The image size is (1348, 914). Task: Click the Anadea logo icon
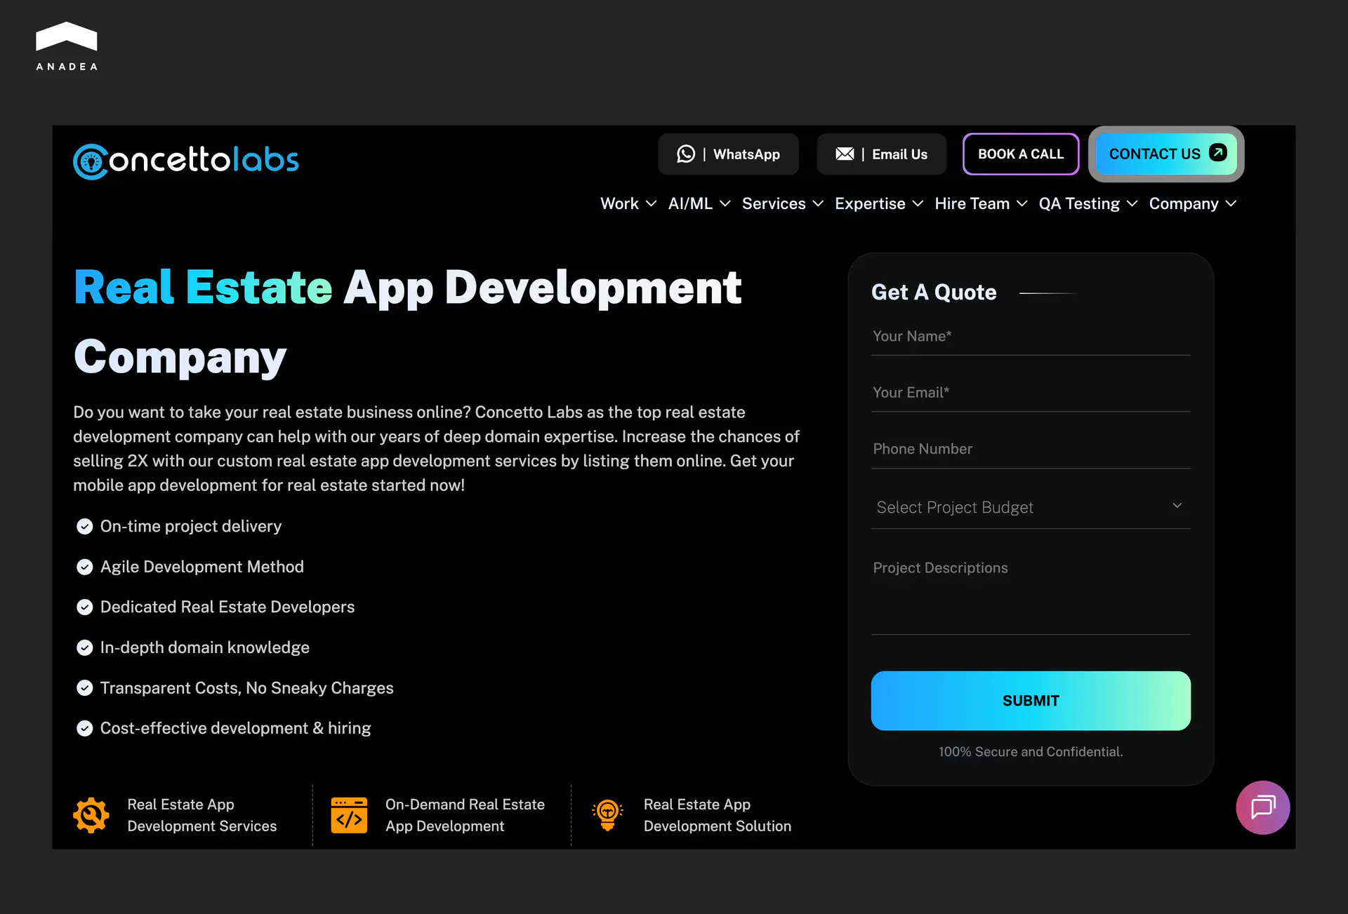67,36
